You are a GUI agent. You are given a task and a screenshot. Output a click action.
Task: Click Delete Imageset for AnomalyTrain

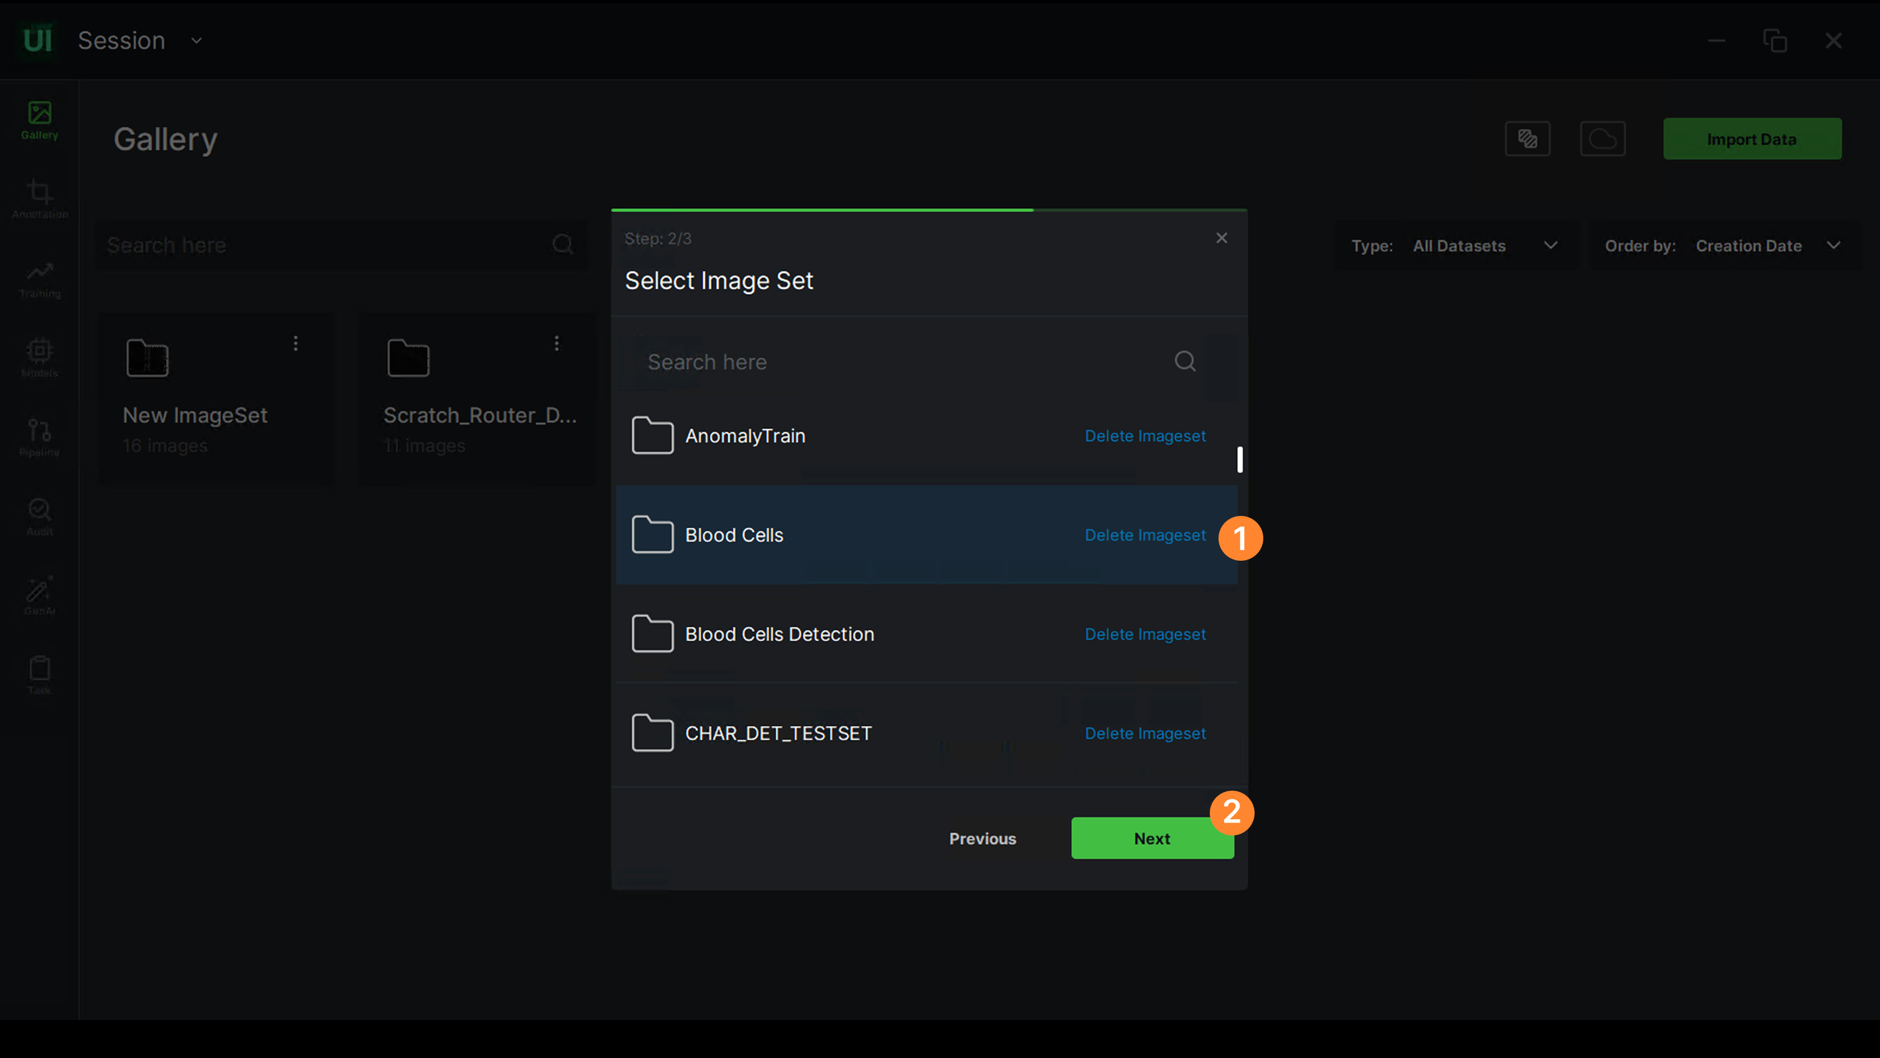(1145, 436)
